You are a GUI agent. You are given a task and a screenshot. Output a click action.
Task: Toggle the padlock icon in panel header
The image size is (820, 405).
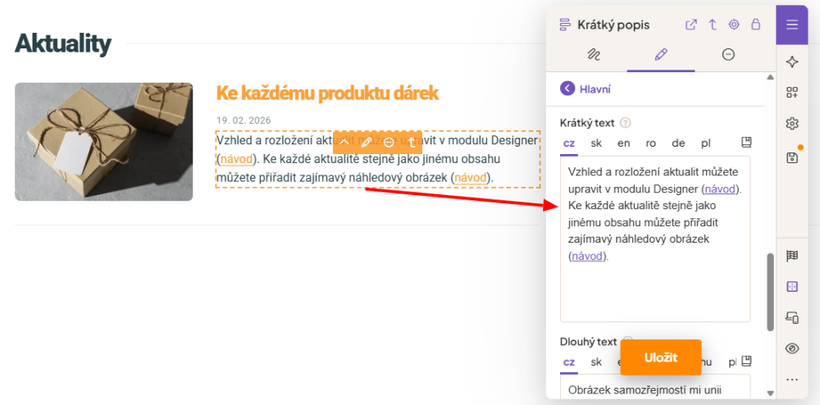[755, 25]
